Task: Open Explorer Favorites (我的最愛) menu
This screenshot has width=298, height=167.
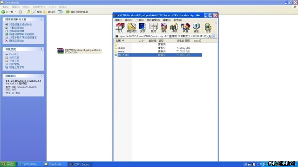Action: 39,7
